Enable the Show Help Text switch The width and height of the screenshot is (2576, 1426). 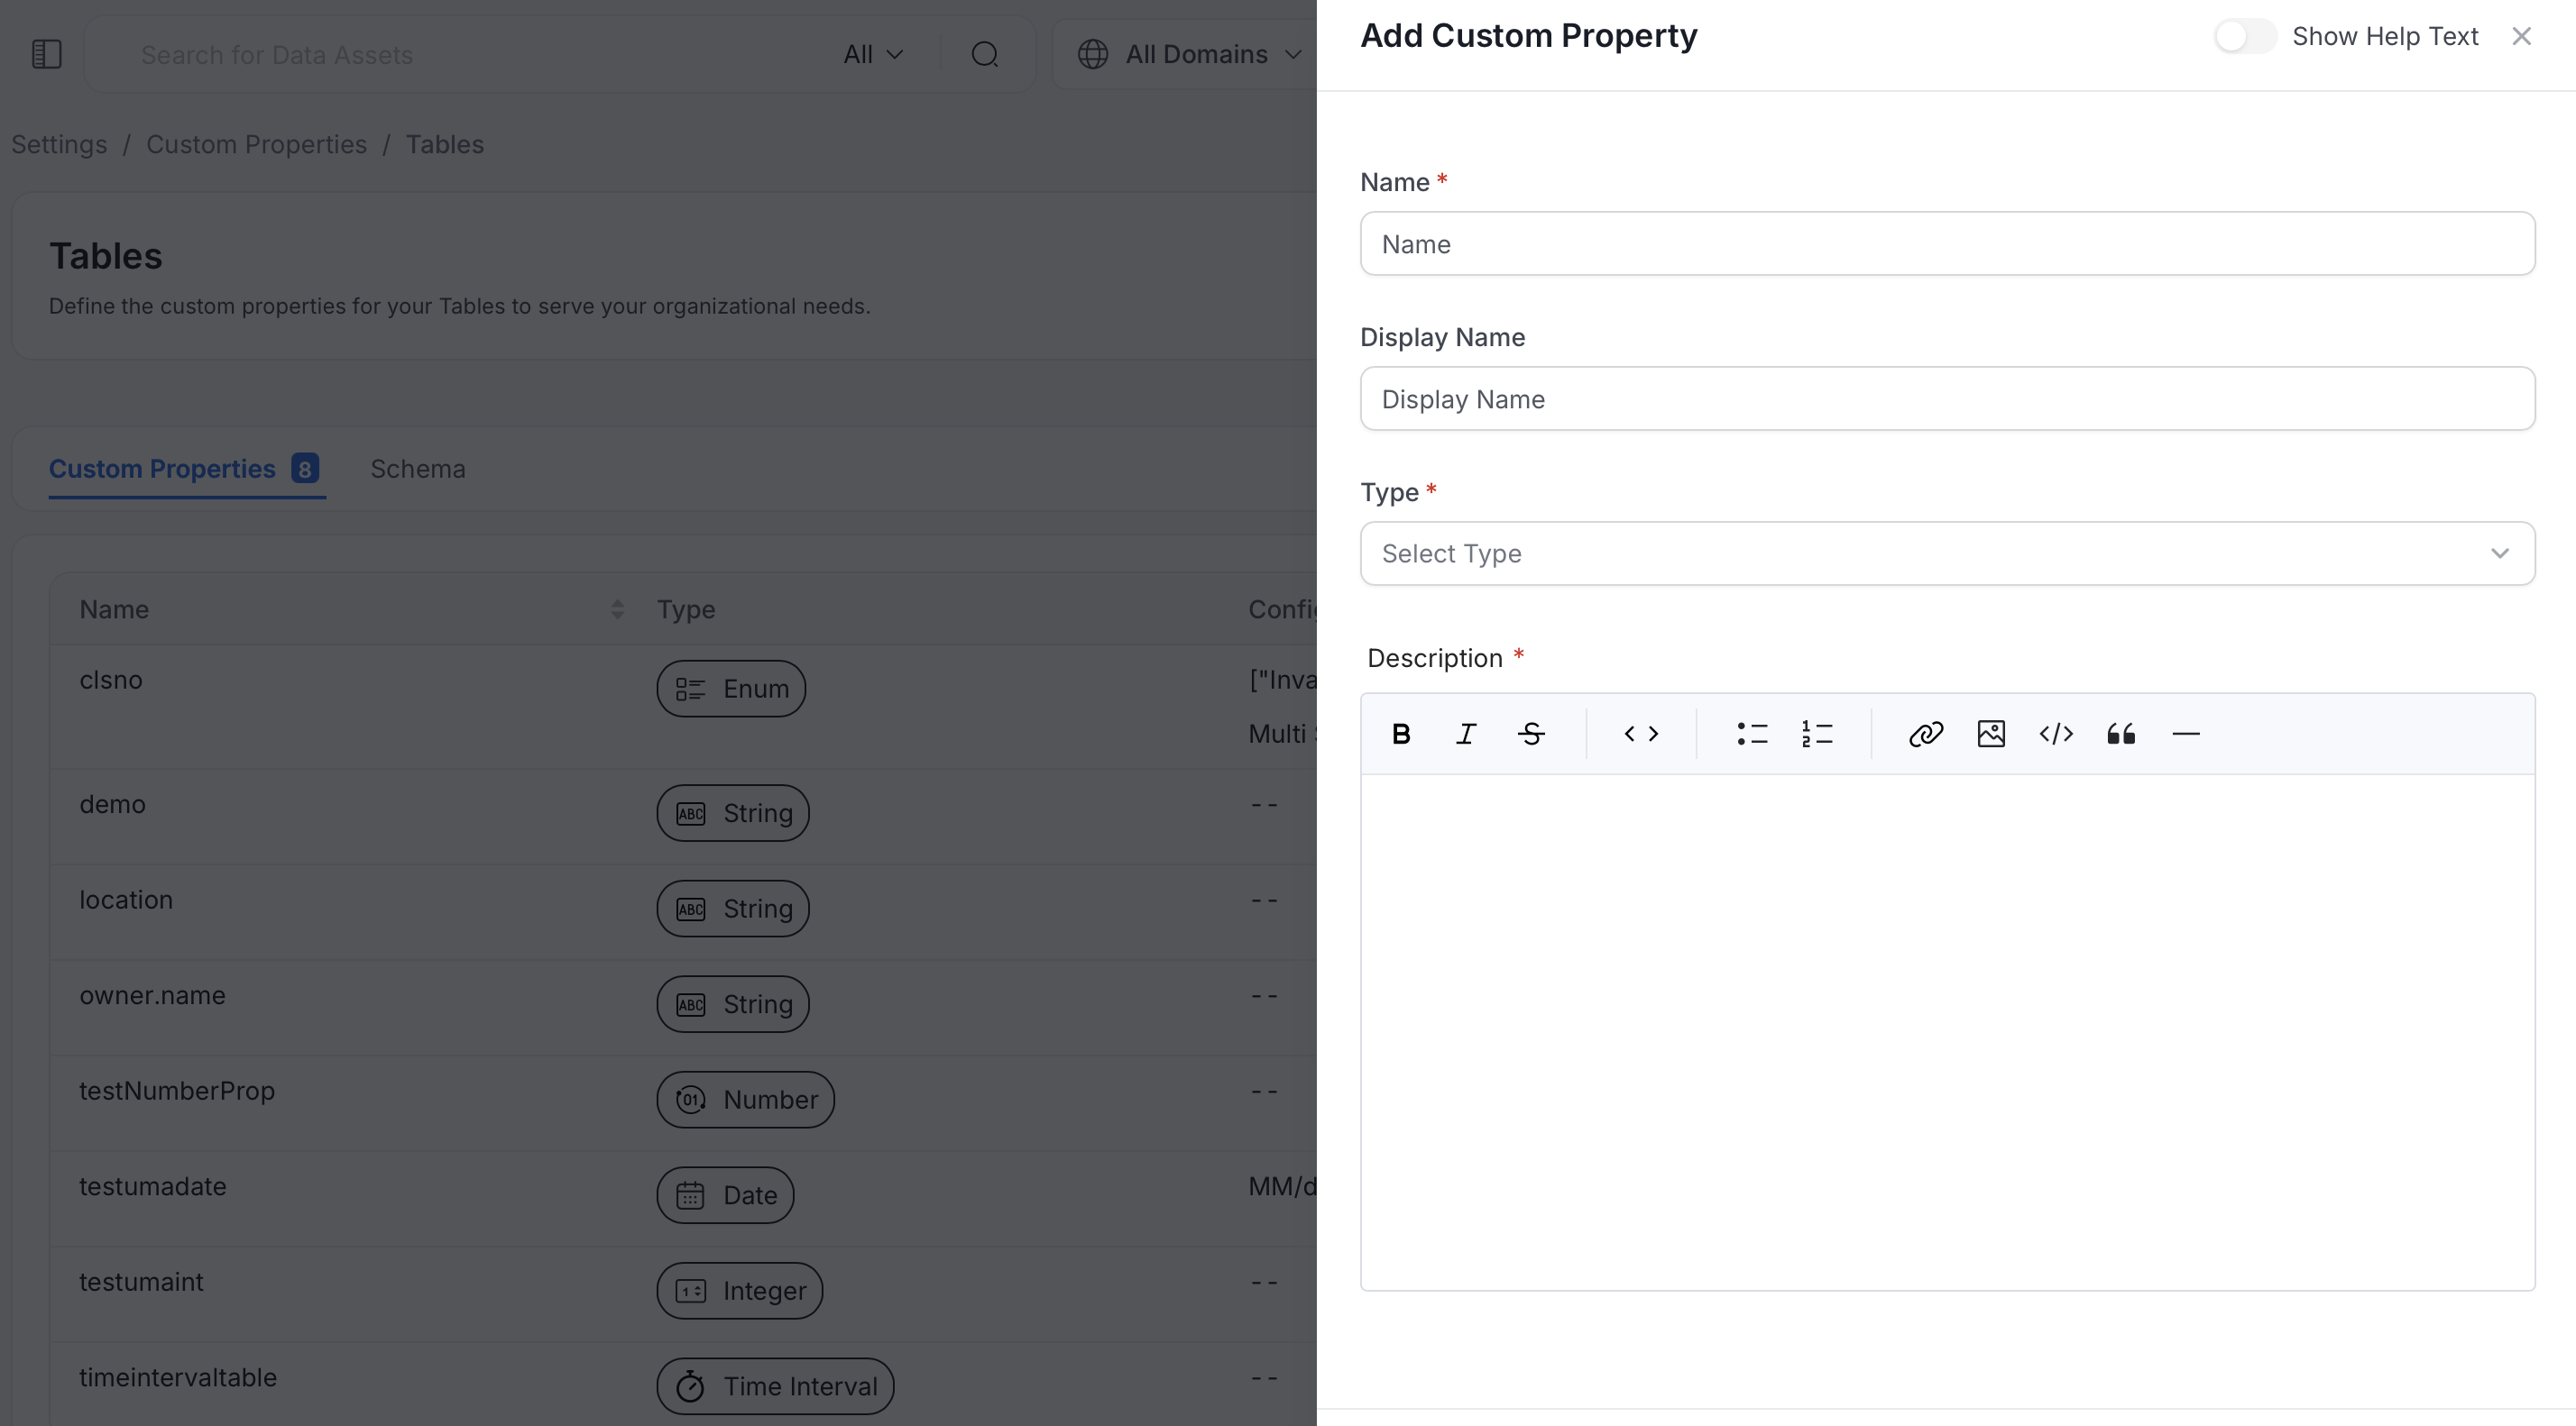[x=2244, y=36]
